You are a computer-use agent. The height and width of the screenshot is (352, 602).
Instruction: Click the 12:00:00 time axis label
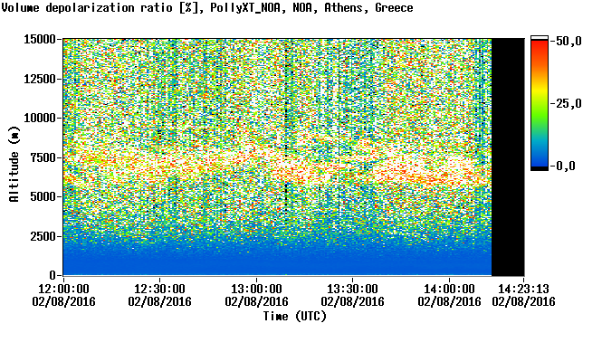(x=63, y=289)
